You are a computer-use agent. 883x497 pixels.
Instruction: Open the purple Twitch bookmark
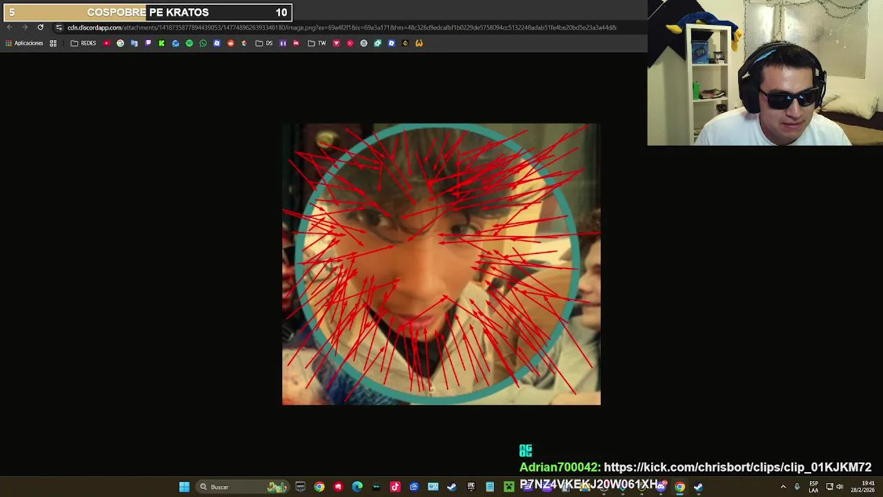point(148,43)
